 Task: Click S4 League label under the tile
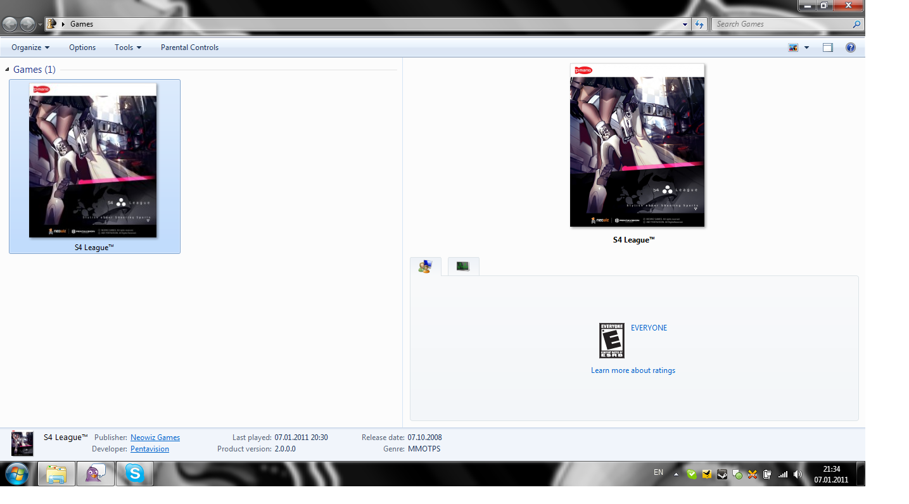tap(94, 248)
